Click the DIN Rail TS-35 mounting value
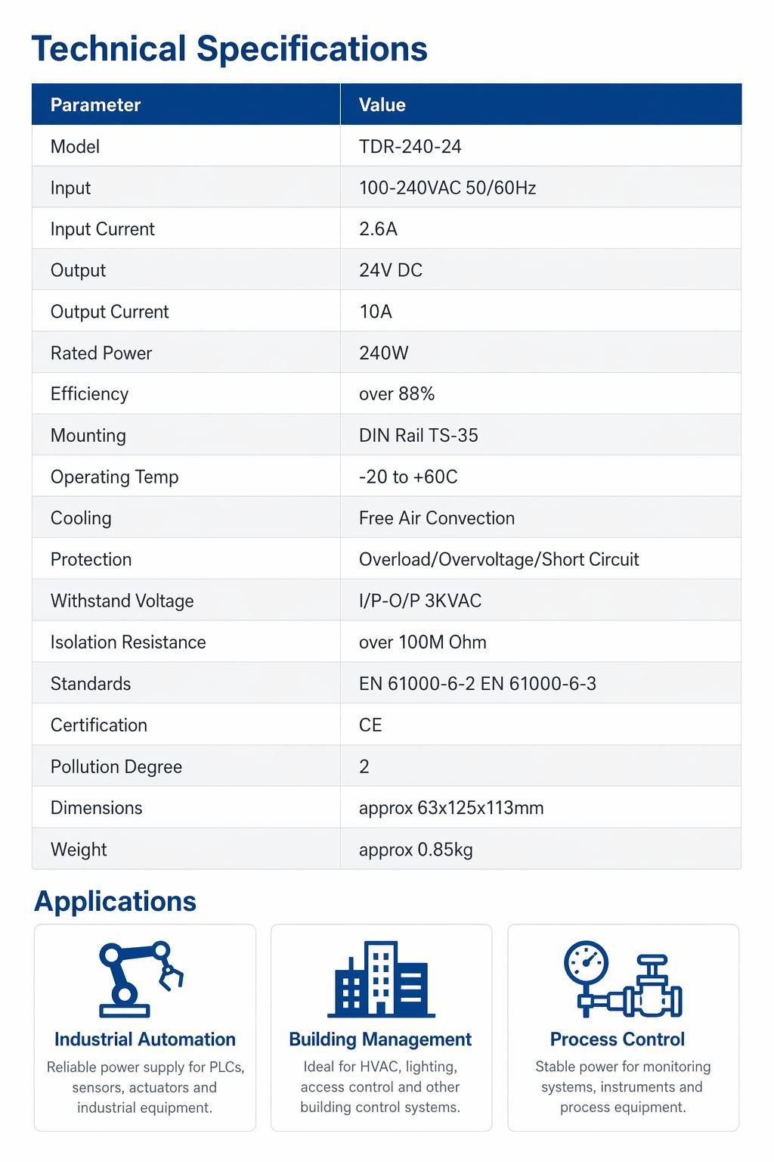 419,435
